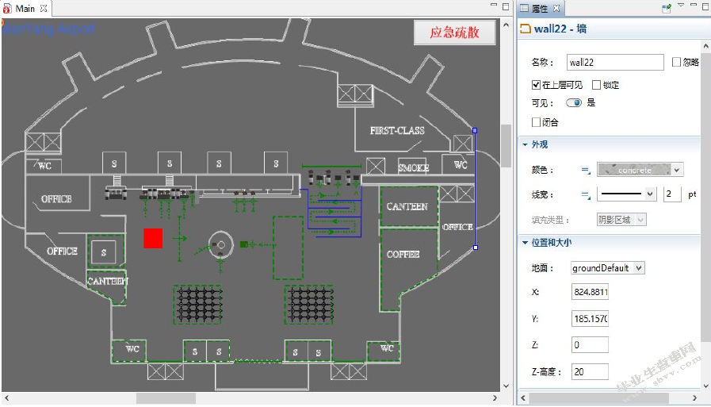
Task: Click the CANTEEN label above COFFEE
Action: tap(407, 206)
